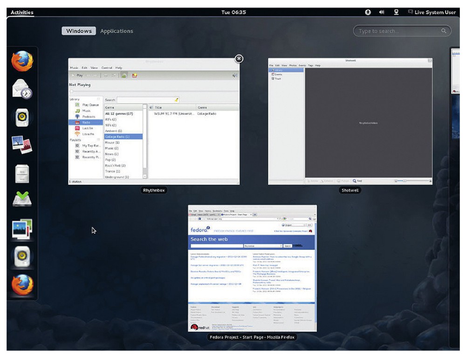Select the Shotwell window thumbnail
Image resolution: width=466 pixels, height=359 pixels.
point(350,121)
